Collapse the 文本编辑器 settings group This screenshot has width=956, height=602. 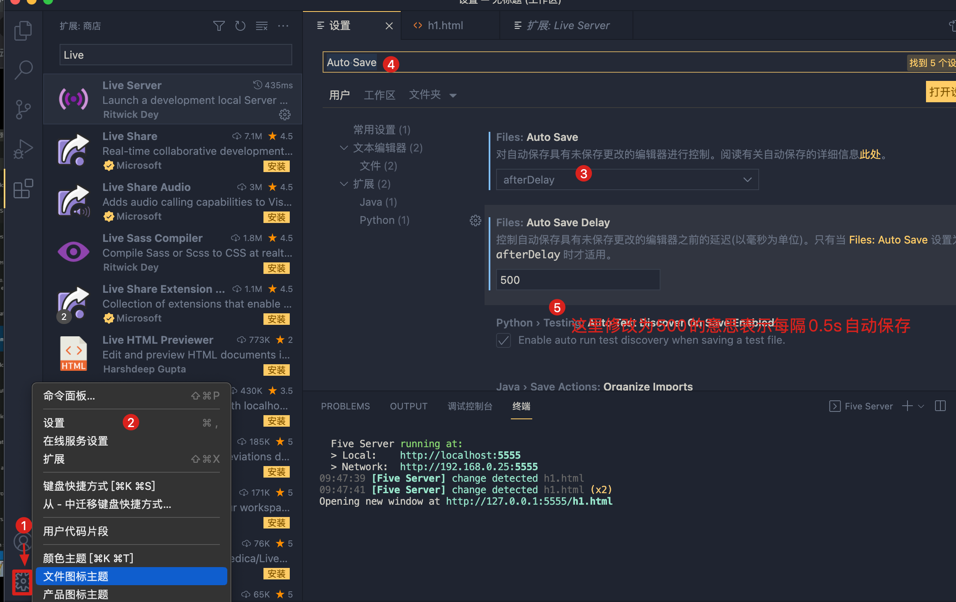344,148
